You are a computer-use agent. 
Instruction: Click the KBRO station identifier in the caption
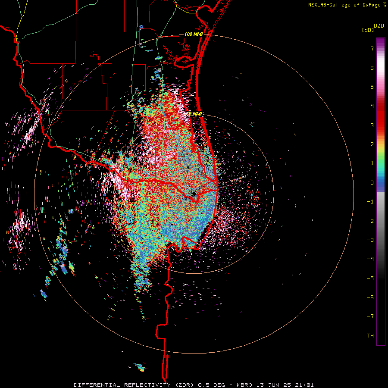(244, 385)
